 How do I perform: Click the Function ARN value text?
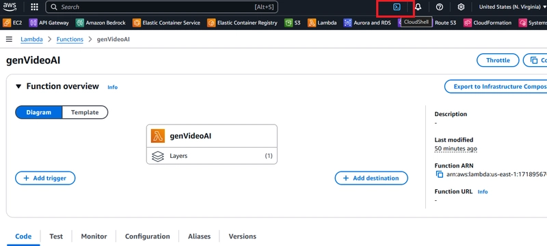tap(497, 174)
